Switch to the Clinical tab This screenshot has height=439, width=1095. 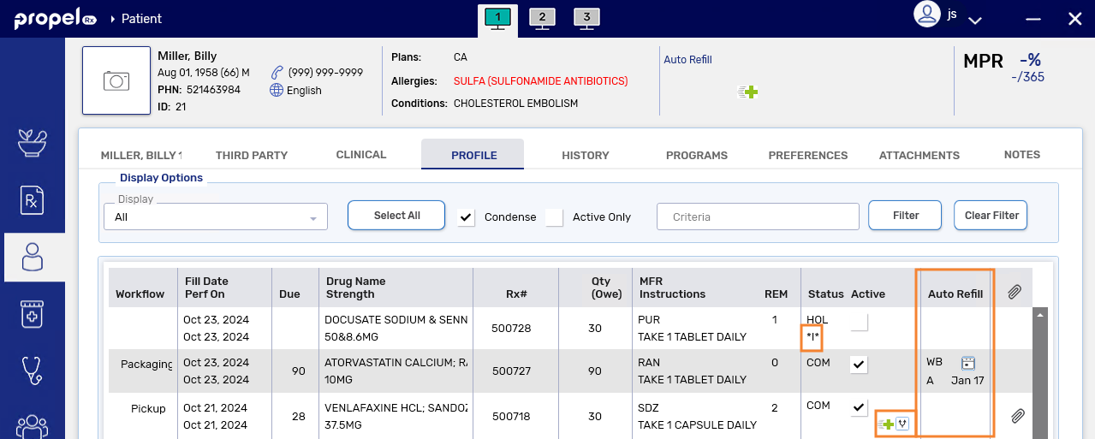tap(361, 155)
